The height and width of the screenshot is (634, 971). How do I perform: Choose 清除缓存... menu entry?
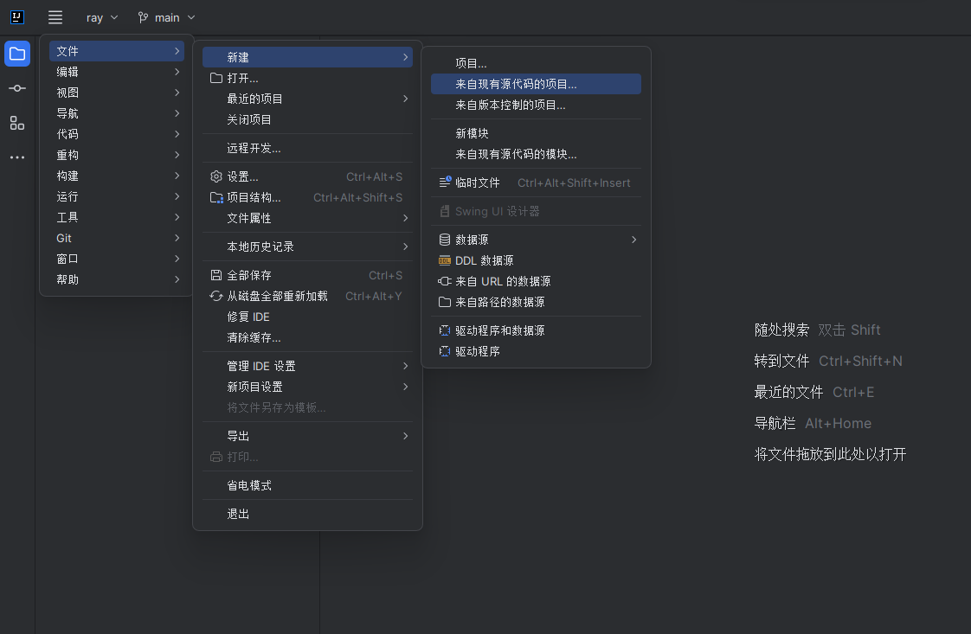coord(308,337)
